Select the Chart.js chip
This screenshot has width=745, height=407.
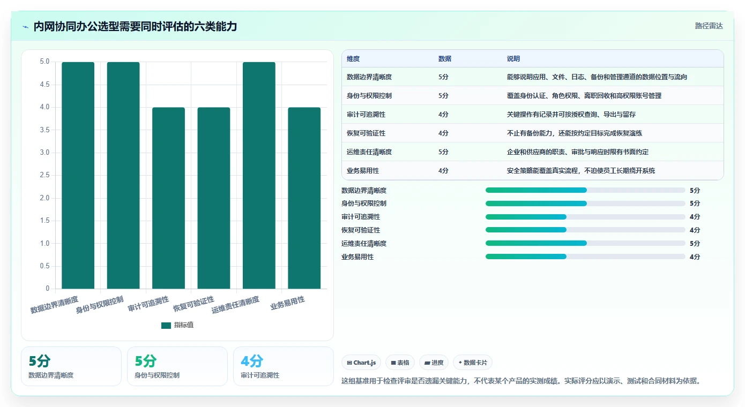[x=361, y=363]
